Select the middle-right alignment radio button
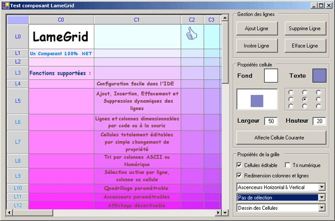The height and width of the screenshot is (221, 335). tap(319, 99)
